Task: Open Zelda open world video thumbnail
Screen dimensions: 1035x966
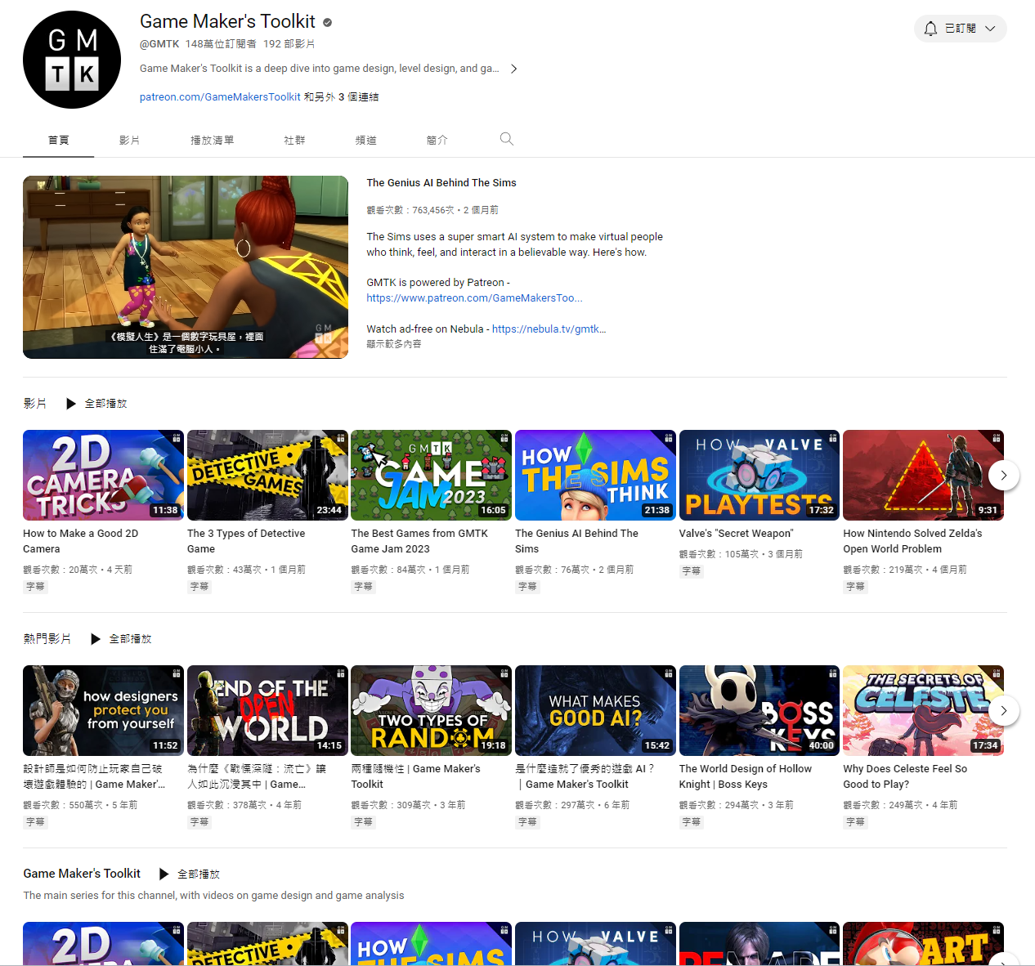Action: coord(923,475)
